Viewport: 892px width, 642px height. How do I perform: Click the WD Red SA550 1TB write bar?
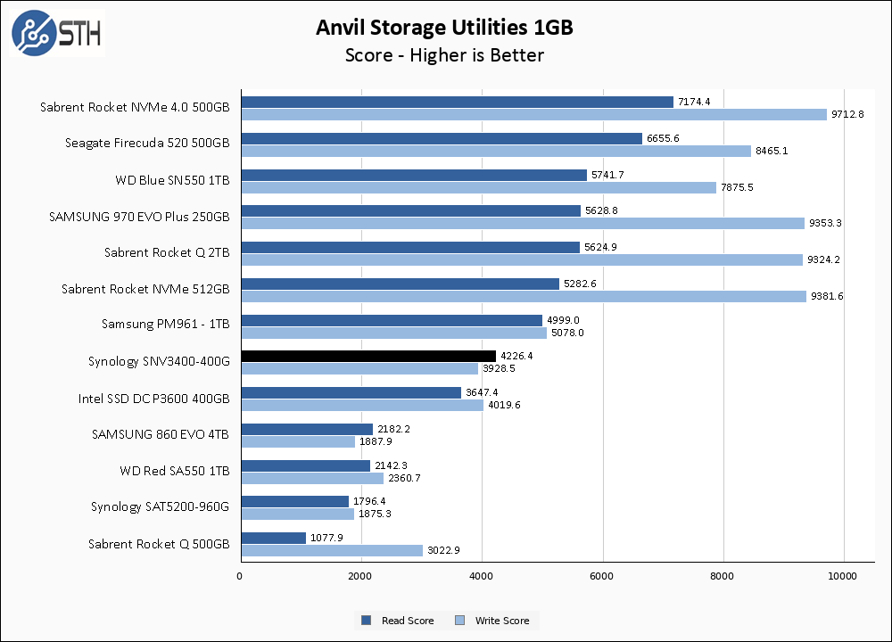[x=311, y=478]
